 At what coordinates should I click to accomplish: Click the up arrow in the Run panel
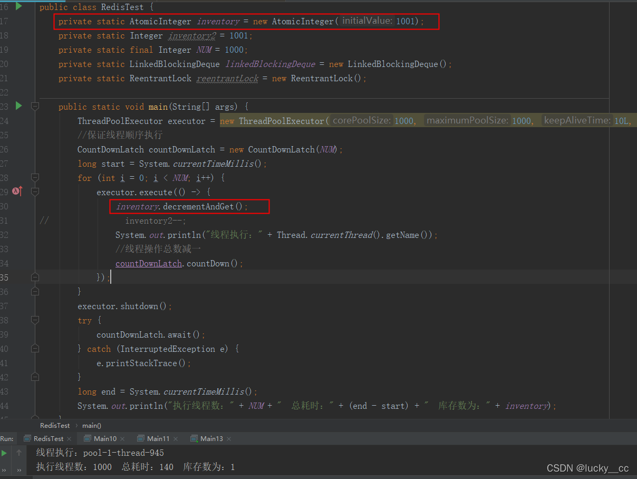tap(20, 453)
